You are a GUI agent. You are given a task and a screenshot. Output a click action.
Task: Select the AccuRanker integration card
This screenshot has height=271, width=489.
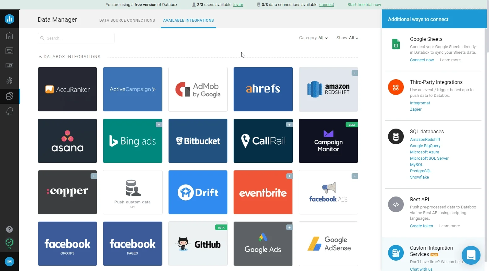click(x=67, y=89)
